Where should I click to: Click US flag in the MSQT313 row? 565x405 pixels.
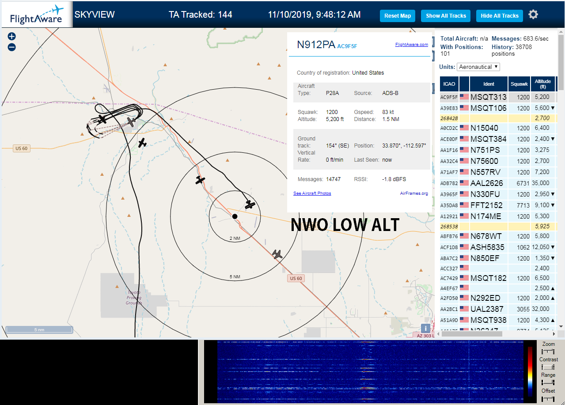tap(464, 97)
